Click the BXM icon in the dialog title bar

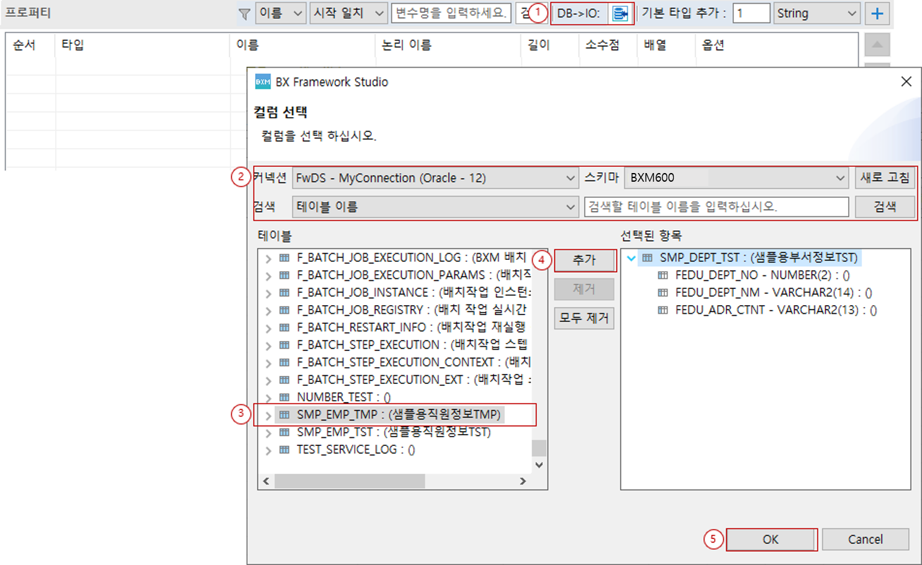262,81
